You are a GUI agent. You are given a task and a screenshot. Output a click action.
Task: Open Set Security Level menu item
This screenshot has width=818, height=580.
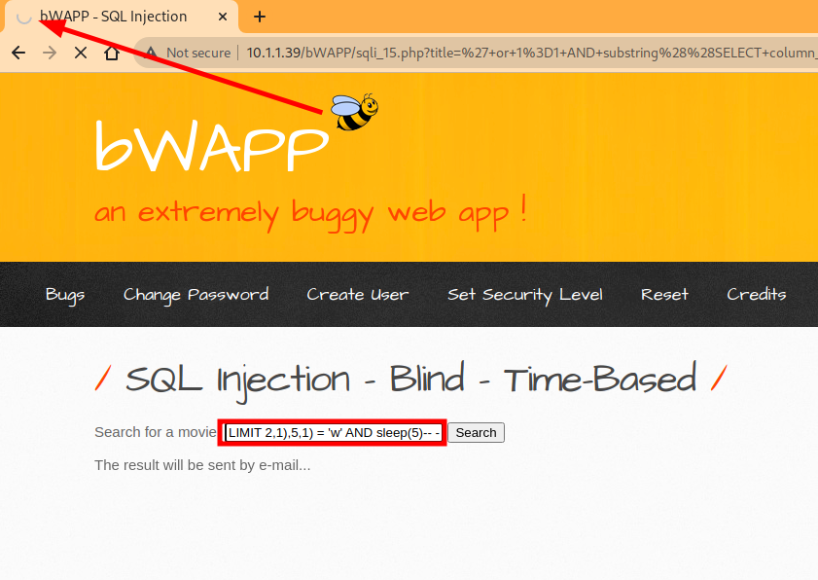click(x=525, y=295)
